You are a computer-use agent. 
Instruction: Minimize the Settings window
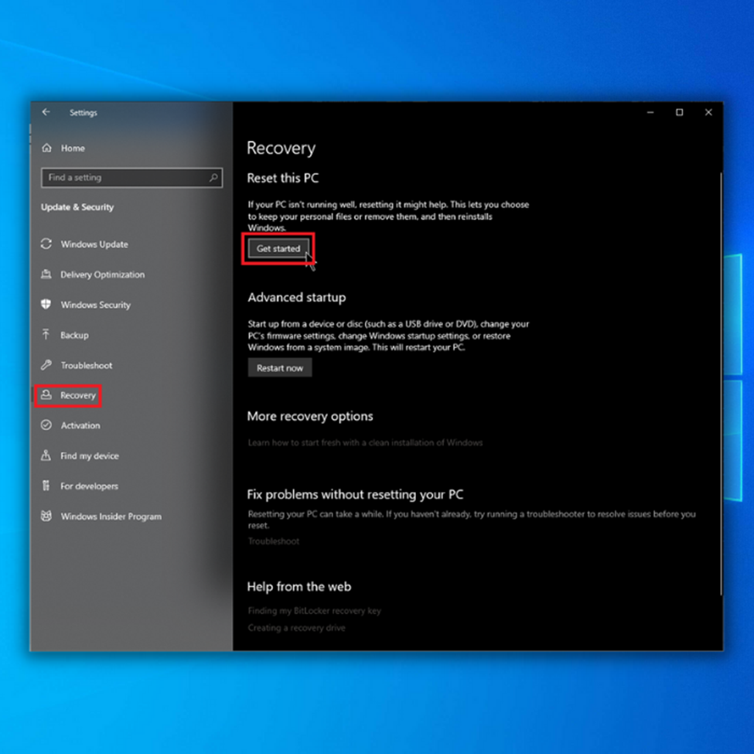point(650,112)
